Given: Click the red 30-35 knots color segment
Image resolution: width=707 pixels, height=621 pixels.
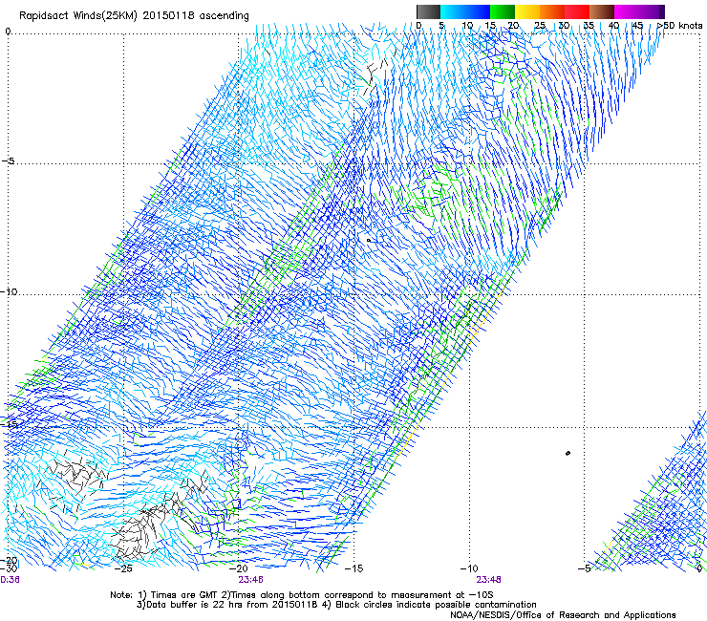Looking at the screenshot, I should (577, 11).
